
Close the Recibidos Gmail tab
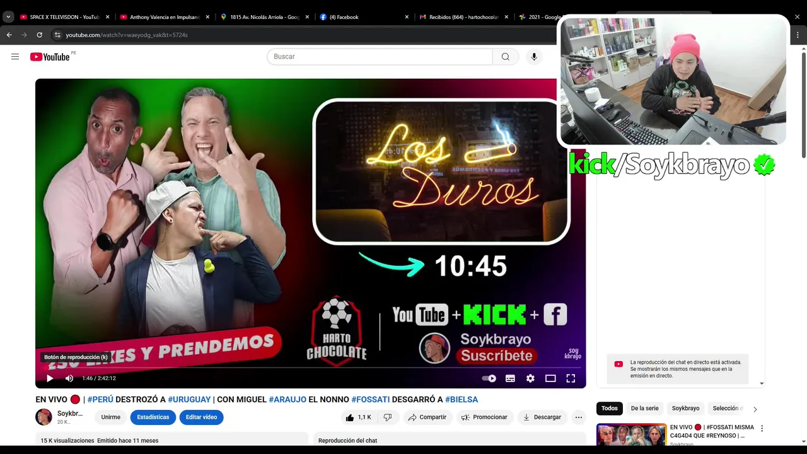click(x=506, y=17)
